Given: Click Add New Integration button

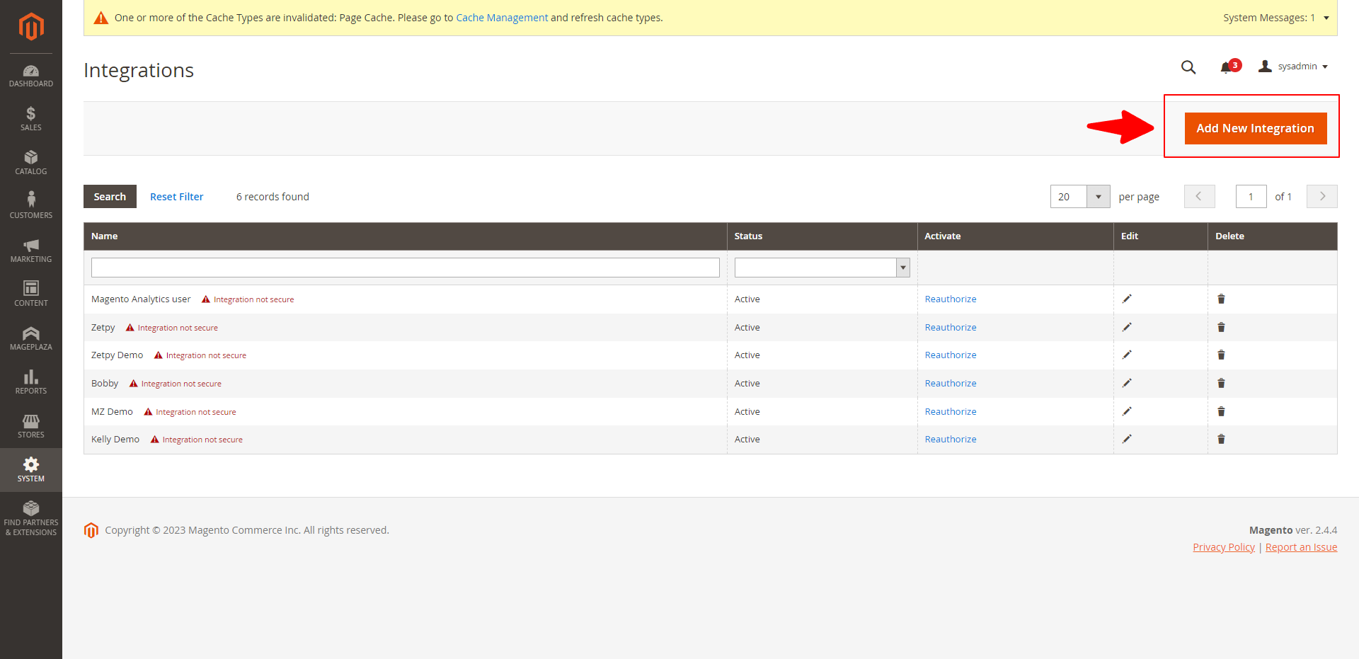Looking at the screenshot, I should pyautogui.click(x=1256, y=128).
